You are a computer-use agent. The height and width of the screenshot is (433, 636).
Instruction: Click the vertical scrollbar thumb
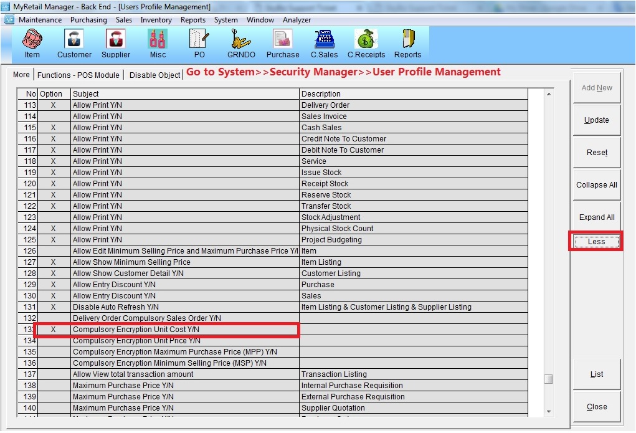click(x=548, y=379)
